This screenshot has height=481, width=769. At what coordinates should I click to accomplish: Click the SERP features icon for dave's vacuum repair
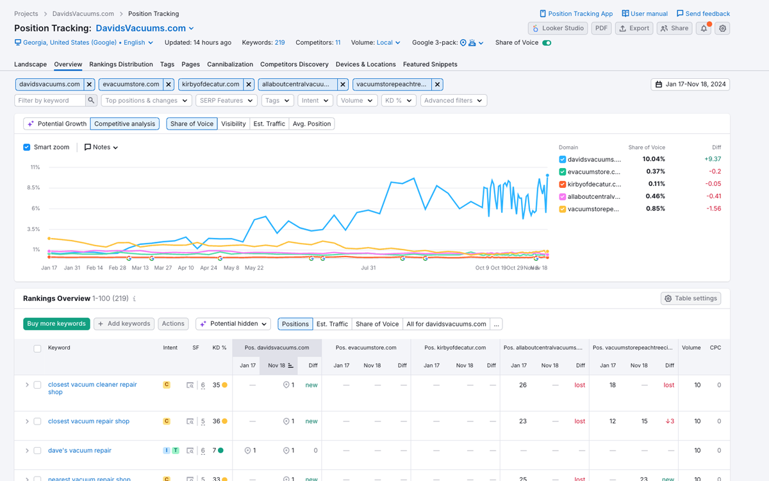pos(190,451)
